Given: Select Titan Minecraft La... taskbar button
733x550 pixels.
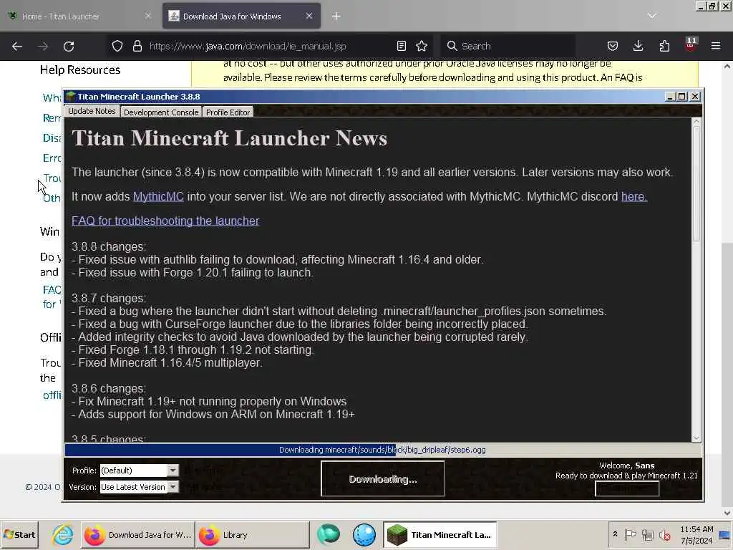Looking at the screenshot, I should point(440,535).
